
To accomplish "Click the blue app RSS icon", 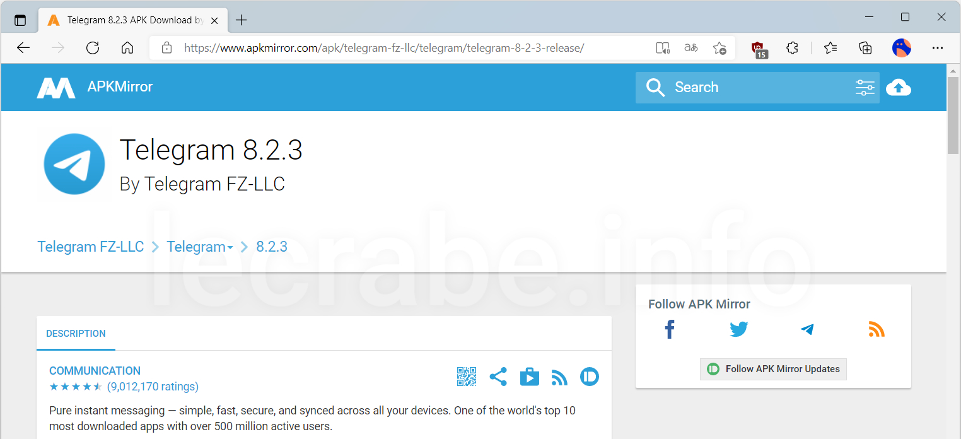I will (559, 378).
